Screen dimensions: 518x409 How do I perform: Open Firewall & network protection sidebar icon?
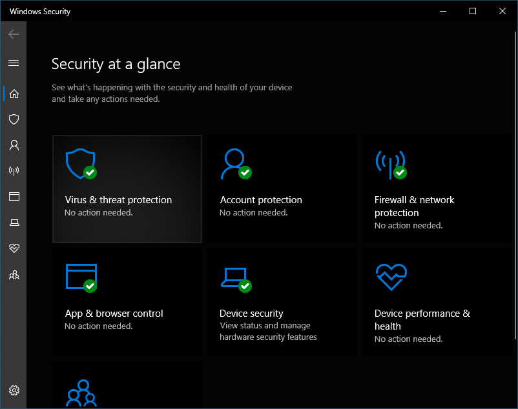pyautogui.click(x=14, y=171)
